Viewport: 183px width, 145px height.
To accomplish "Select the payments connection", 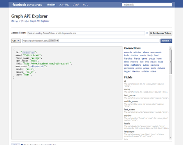I will (x=155, y=65).
